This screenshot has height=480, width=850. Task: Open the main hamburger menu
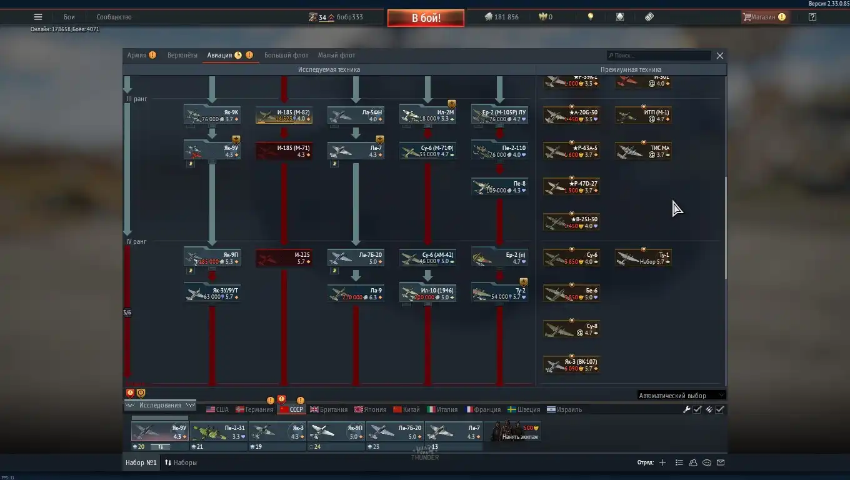(x=38, y=17)
